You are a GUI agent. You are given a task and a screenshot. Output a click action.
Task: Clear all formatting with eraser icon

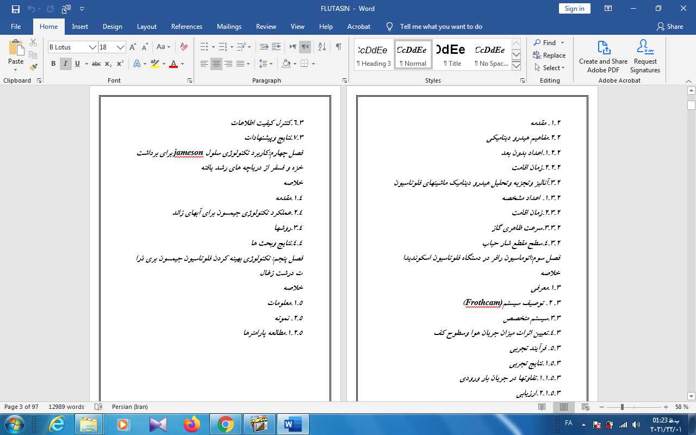184,47
